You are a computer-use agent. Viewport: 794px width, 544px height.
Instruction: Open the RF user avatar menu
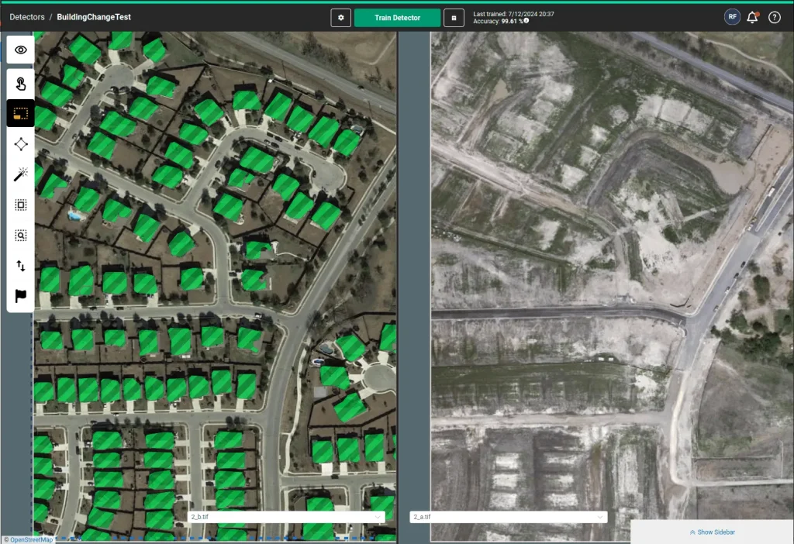pyautogui.click(x=732, y=17)
